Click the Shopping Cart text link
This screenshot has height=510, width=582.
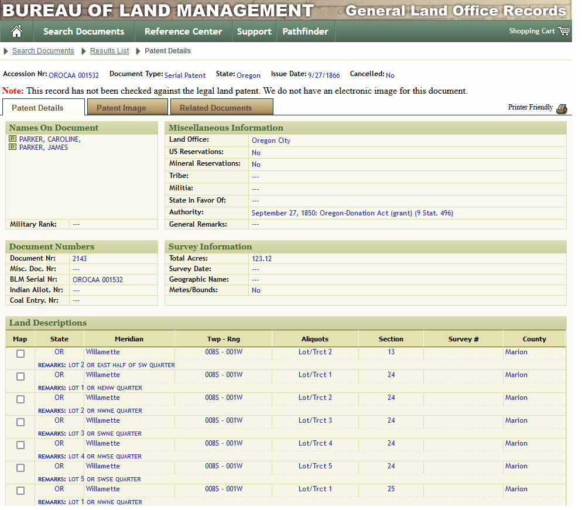tap(532, 31)
